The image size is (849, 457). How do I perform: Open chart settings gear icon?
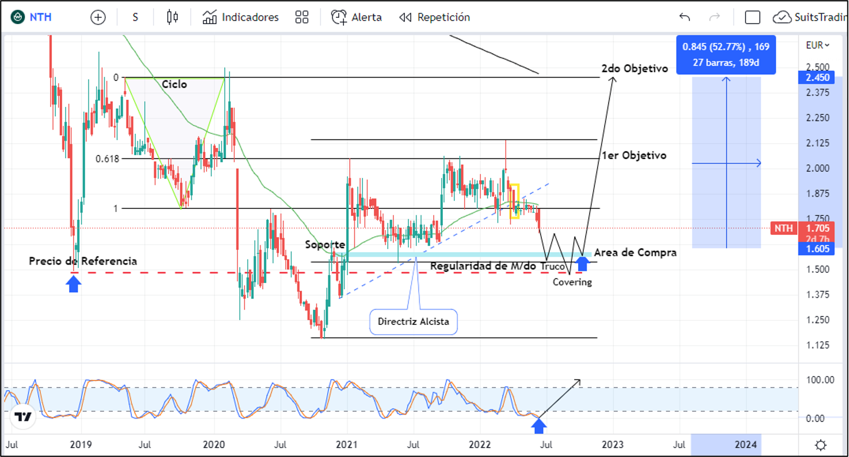pos(821,444)
